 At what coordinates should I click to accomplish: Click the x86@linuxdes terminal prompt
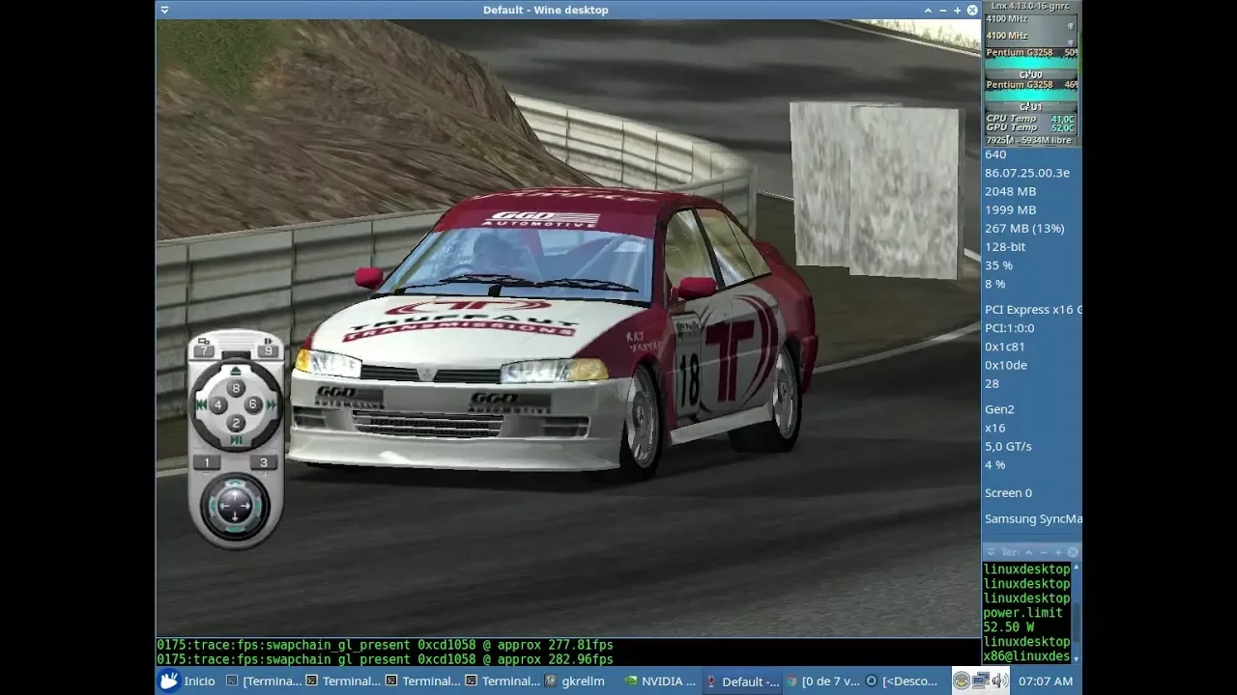(x=1026, y=656)
